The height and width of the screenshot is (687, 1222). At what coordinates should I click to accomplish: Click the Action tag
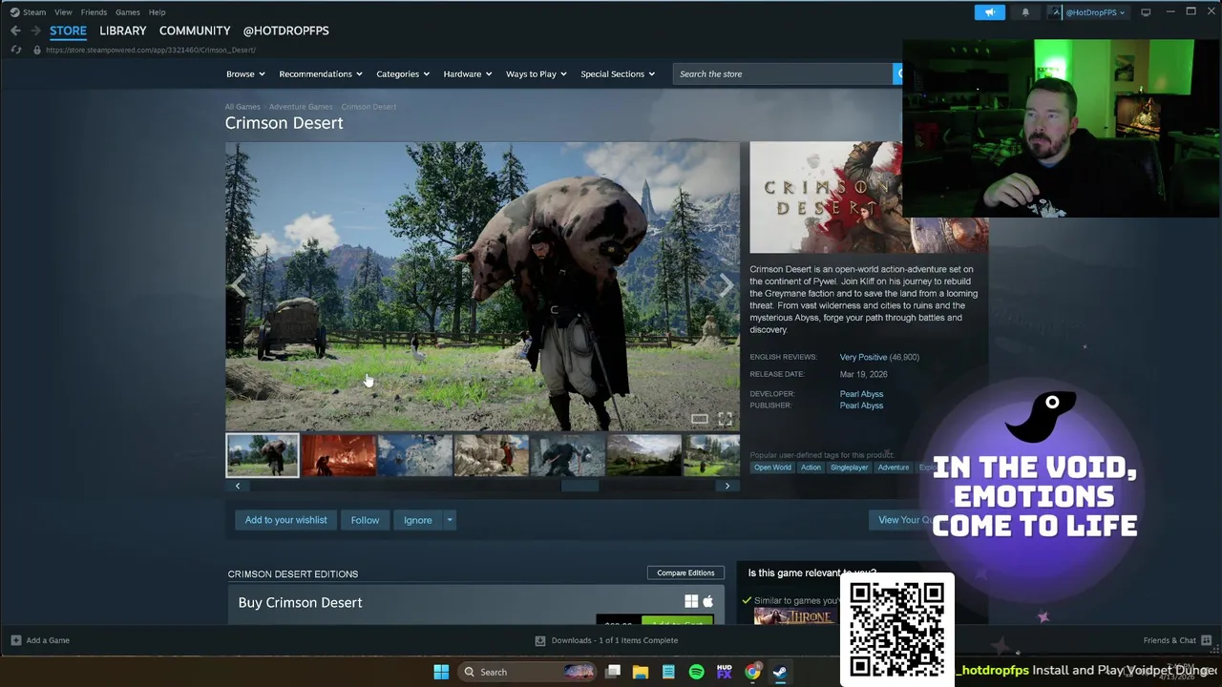[x=811, y=468]
